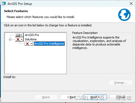Click the Space disk usage button
This screenshot has height=103, width=136.
tap(46, 97)
